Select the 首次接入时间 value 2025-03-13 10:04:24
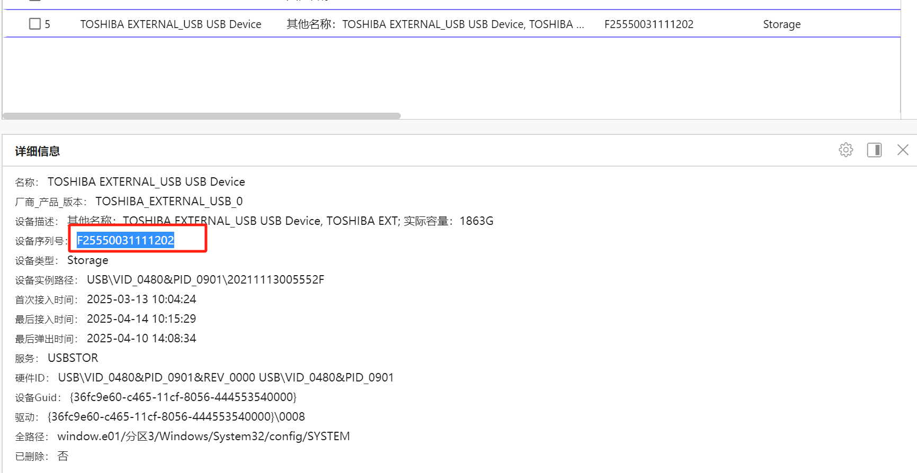 click(141, 299)
